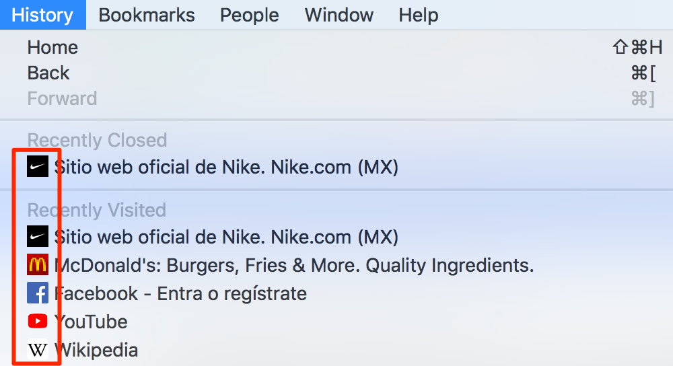The image size is (673, 366).
Task: Click the Facebook favicon in history
Action: tap(38, 293)
